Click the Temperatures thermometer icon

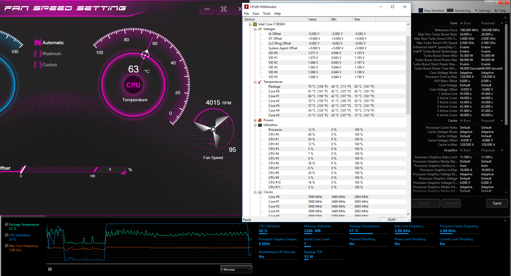click(260, 82)
